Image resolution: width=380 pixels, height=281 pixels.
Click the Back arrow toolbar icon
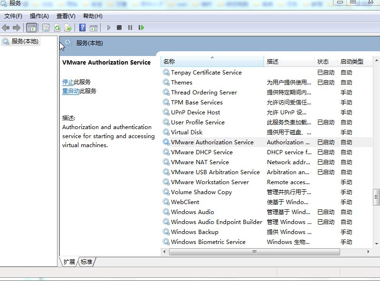click(x=6, y=28)
